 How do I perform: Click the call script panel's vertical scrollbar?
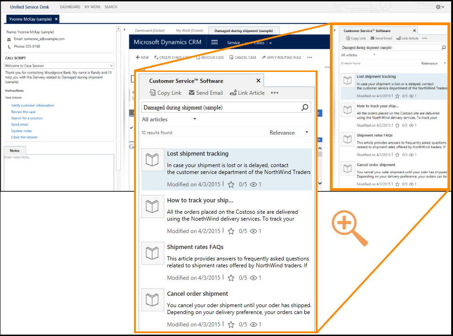pos(119,98)
